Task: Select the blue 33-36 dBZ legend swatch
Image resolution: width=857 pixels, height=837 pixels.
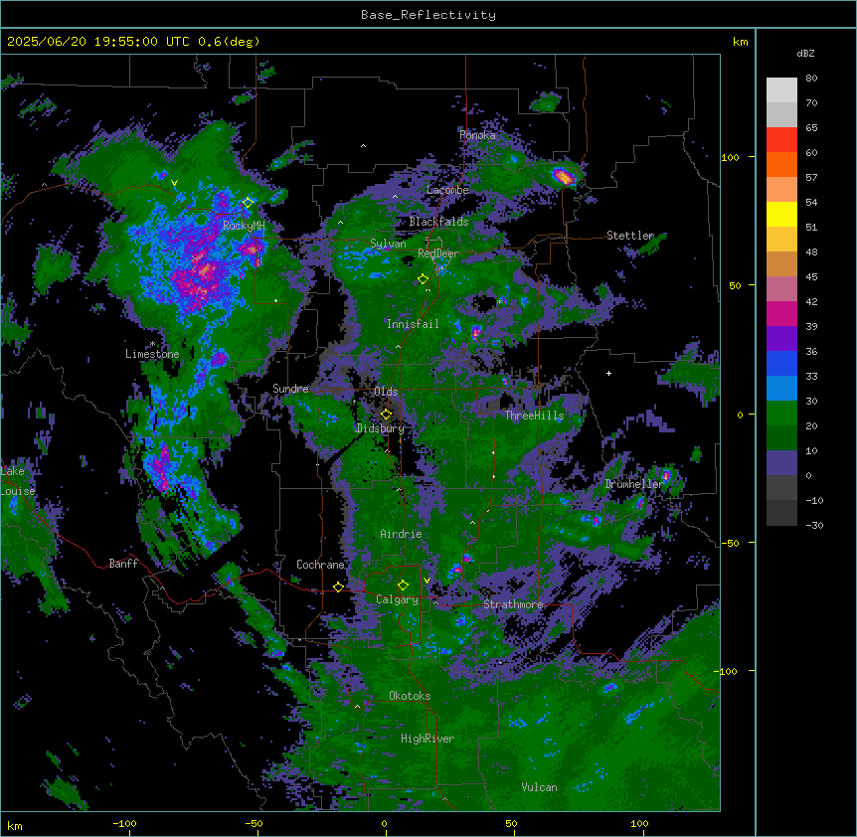Action: coord(781,363)
